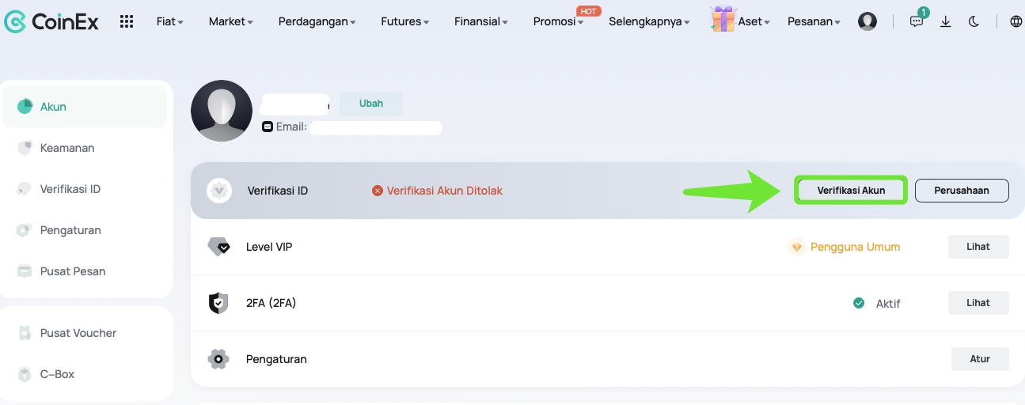The height and width of the screenshot is (405, 1025).
Task: Click the "2FA (2FA)" row label
Action: click(x=271, y=303)
